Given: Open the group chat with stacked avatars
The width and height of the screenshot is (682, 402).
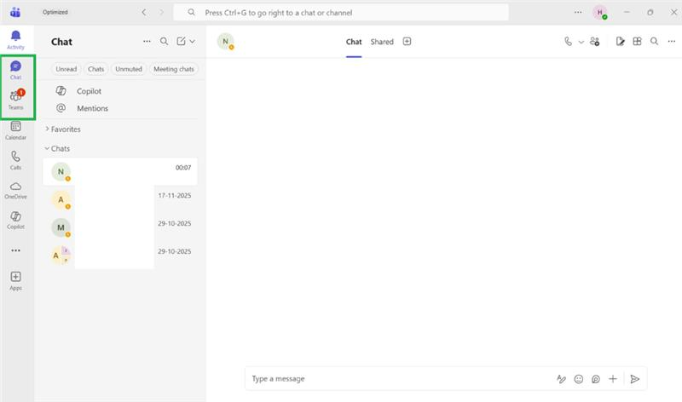Looking at the screenshot, I should point(120,256).
